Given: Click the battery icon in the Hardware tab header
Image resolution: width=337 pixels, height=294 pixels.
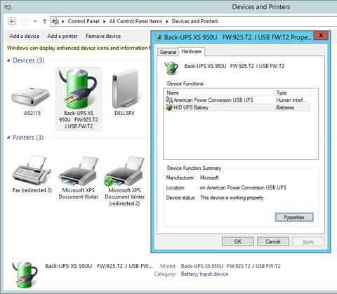Looking at the screenshot, I should [171, 68].
